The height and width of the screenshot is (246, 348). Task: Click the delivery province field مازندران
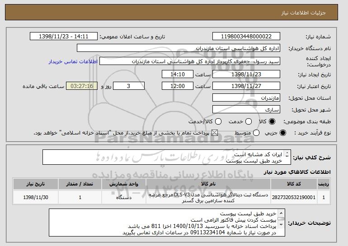click(246, 98)
